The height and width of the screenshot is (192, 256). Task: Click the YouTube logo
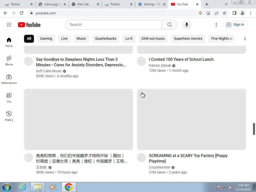pos(29,25)
